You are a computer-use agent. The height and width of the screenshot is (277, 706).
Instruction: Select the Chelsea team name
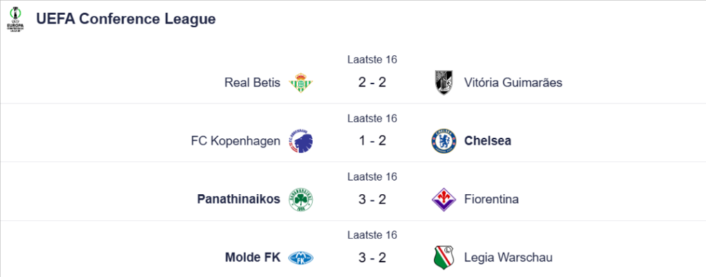click(487, 141)
